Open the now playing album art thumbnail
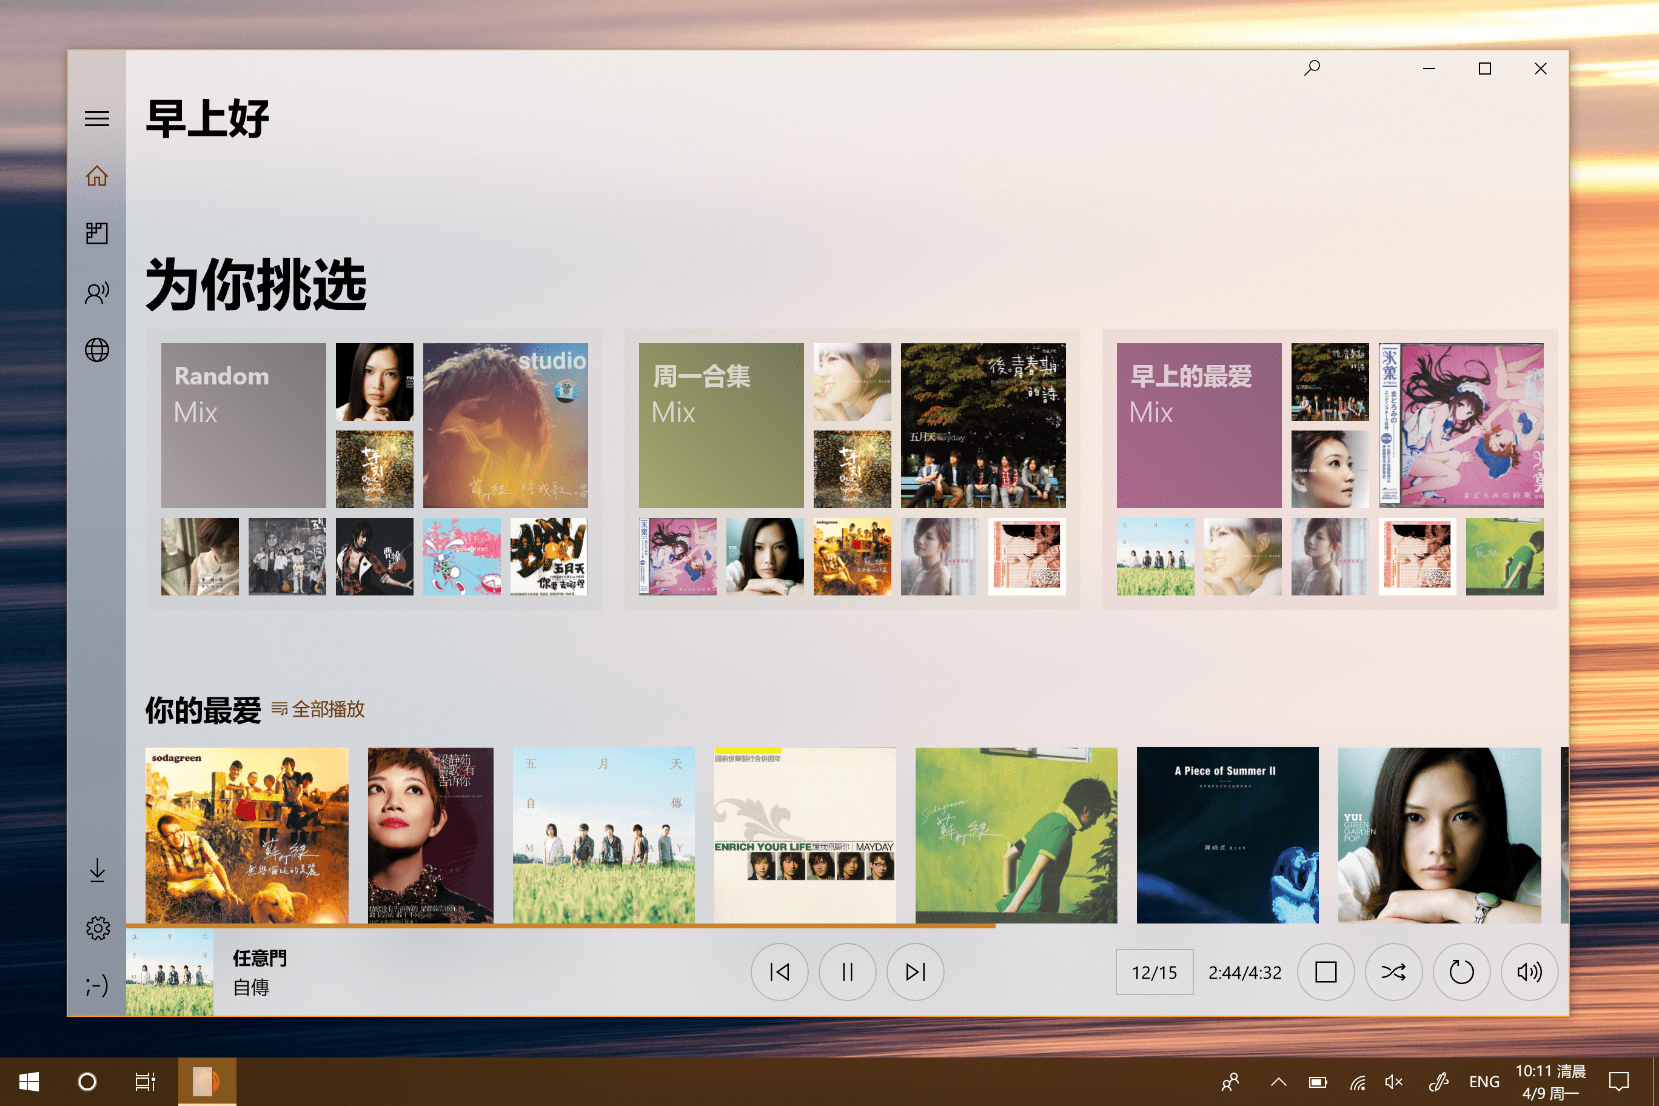The height and width of the screenshot is (1106, 1659). (169, 972)
